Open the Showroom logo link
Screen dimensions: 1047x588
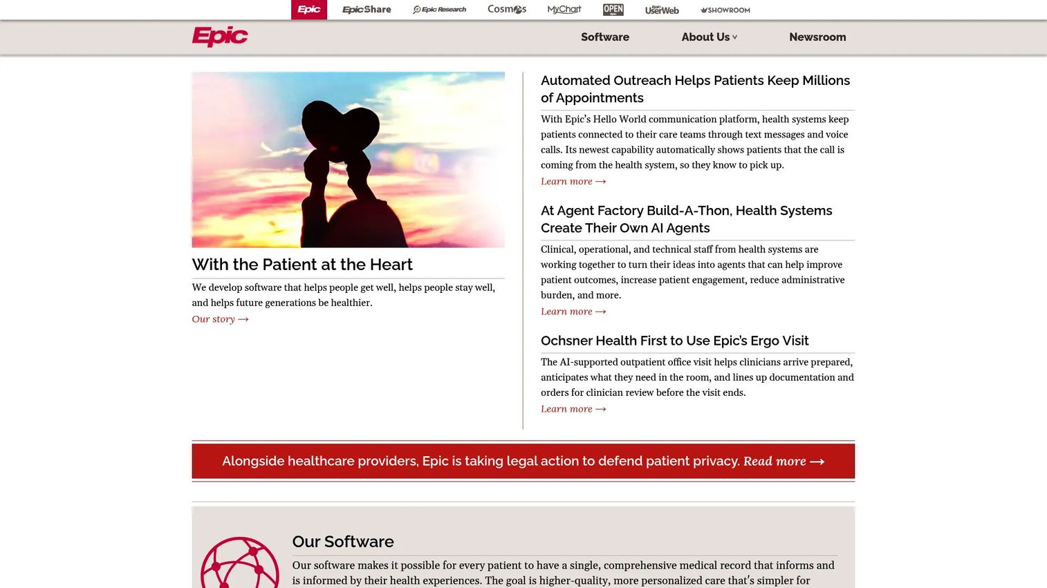tap(725, 10)
